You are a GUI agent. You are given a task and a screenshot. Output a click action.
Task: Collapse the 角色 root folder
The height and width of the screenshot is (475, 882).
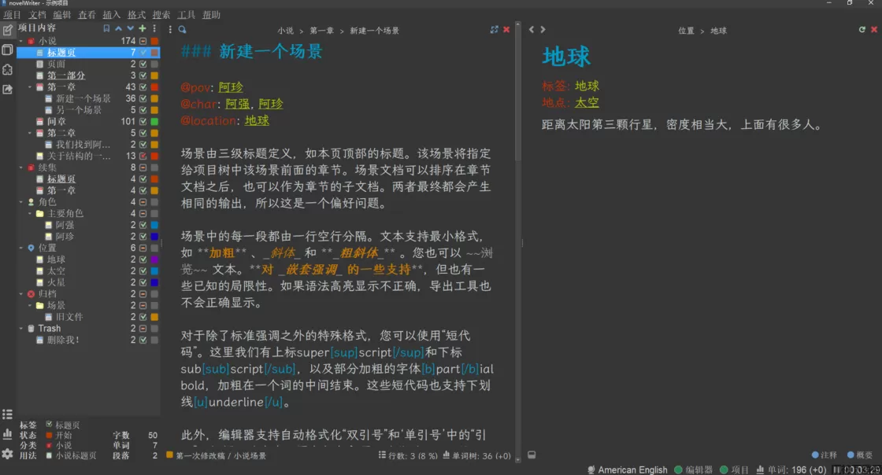(21, 201)
